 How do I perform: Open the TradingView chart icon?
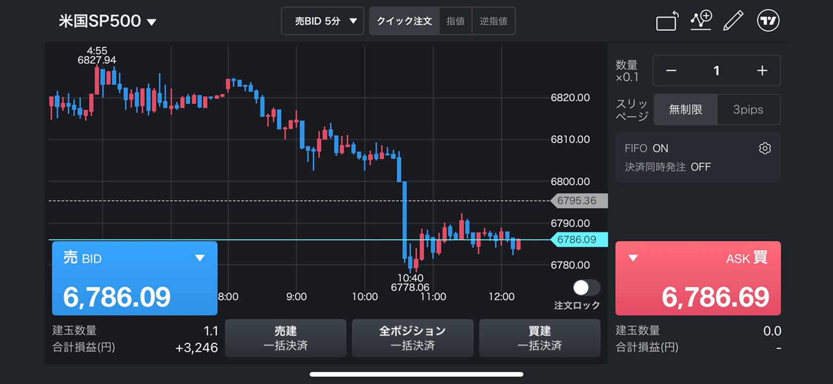tap(768, 21)
